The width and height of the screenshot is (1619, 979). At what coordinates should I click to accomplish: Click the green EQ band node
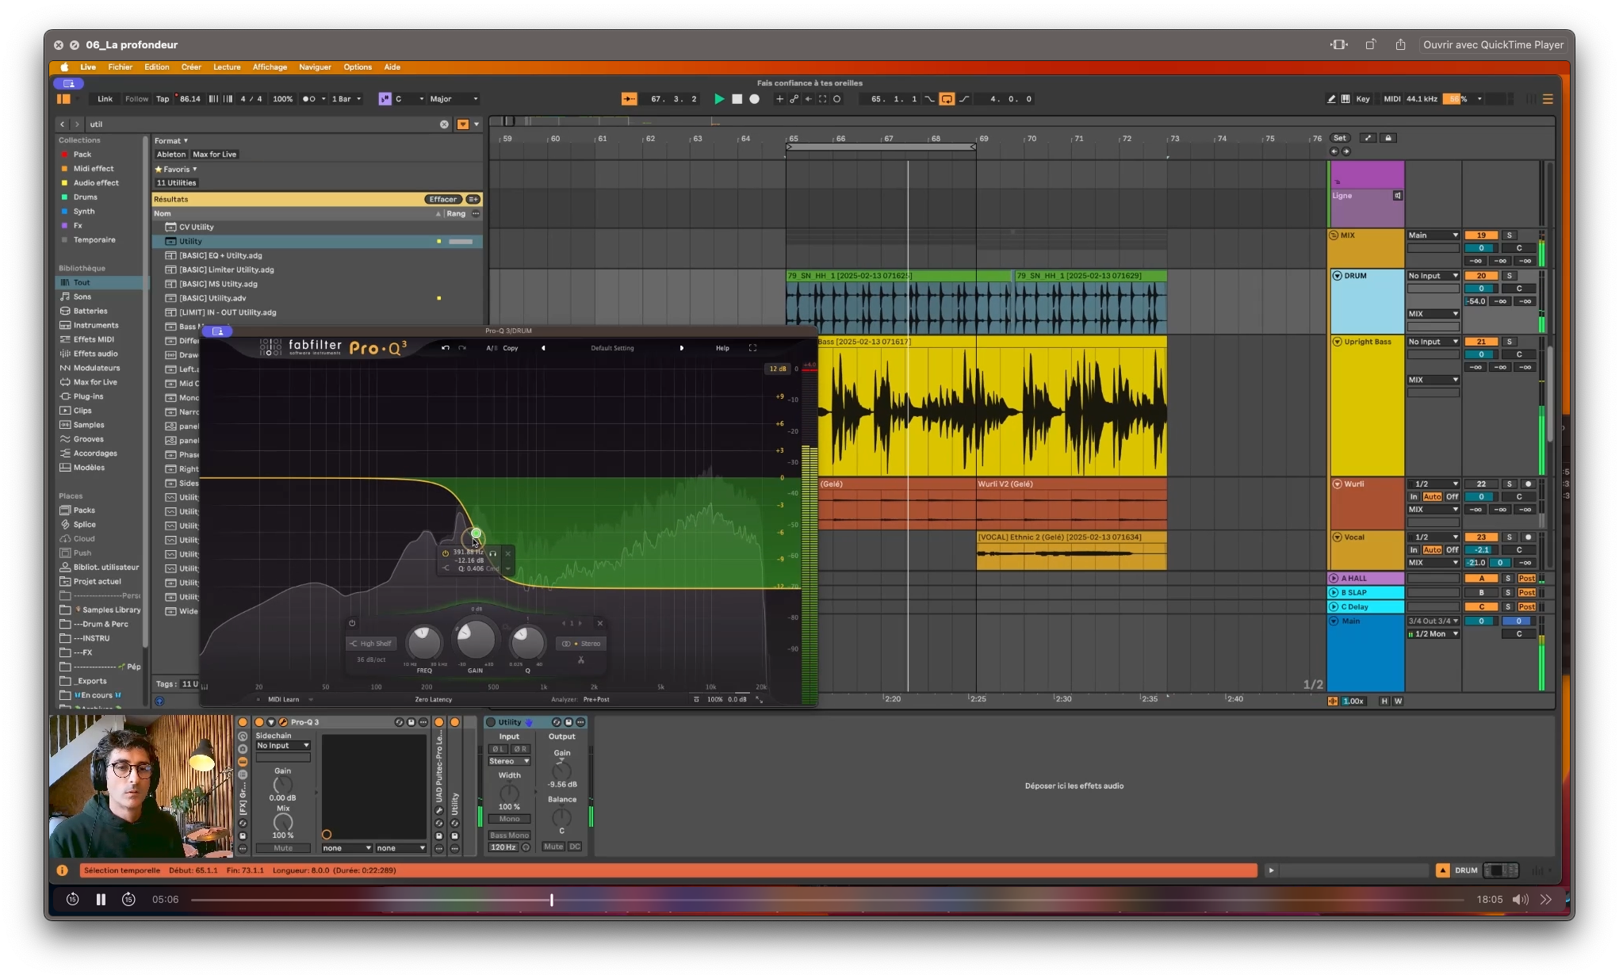pos(476,533)
